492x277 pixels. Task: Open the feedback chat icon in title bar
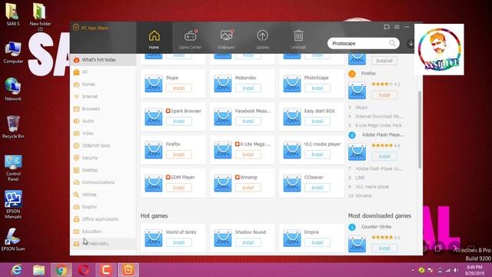[387, 27]
